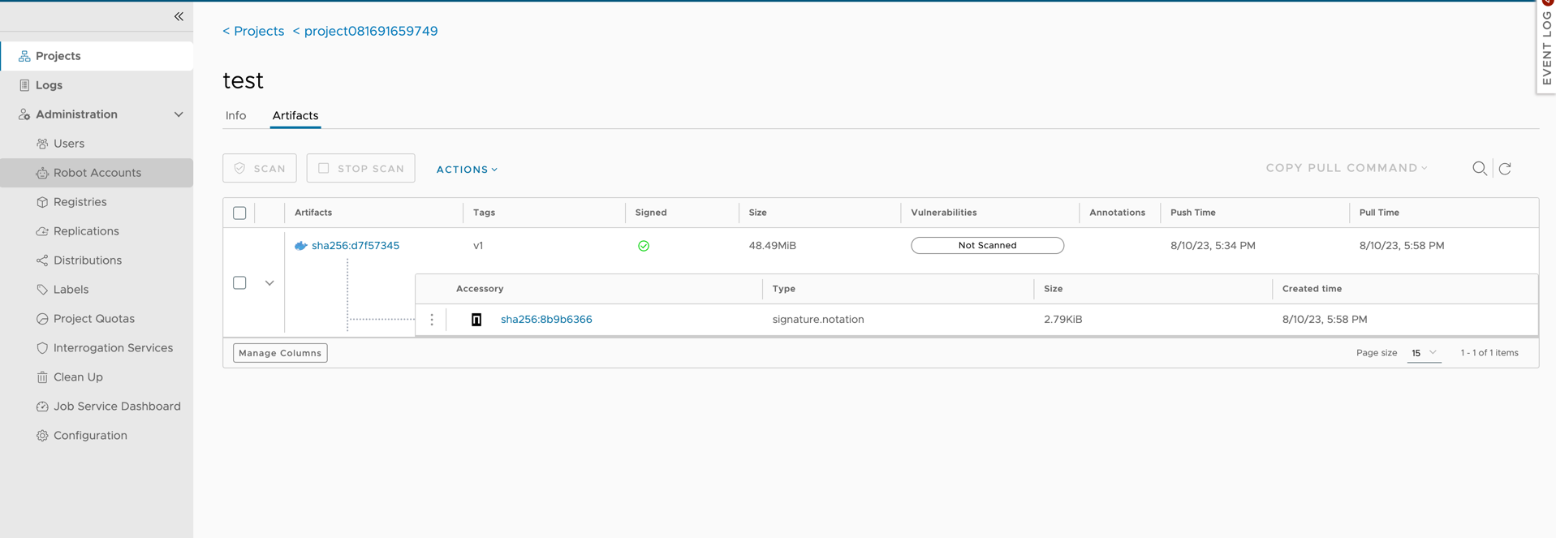Image resolution: width=1556 pixels, height=538 pixels.
Task: Open Logs from the sidebar
Action: point(49,85)
